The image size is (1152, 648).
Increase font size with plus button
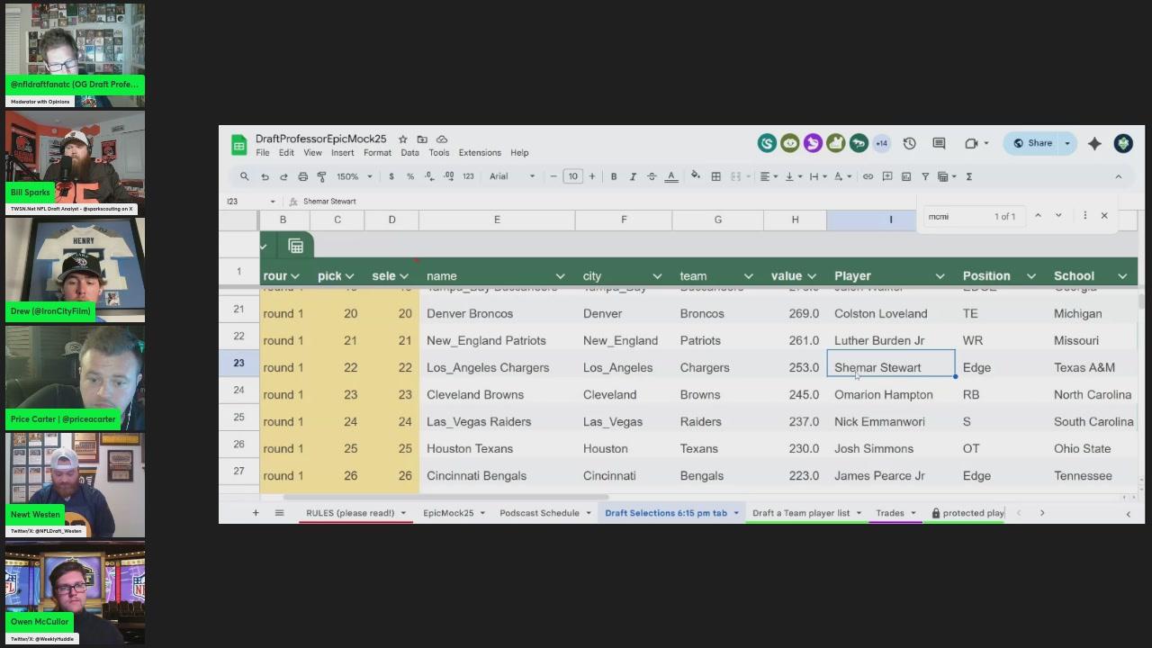point(592,176)
